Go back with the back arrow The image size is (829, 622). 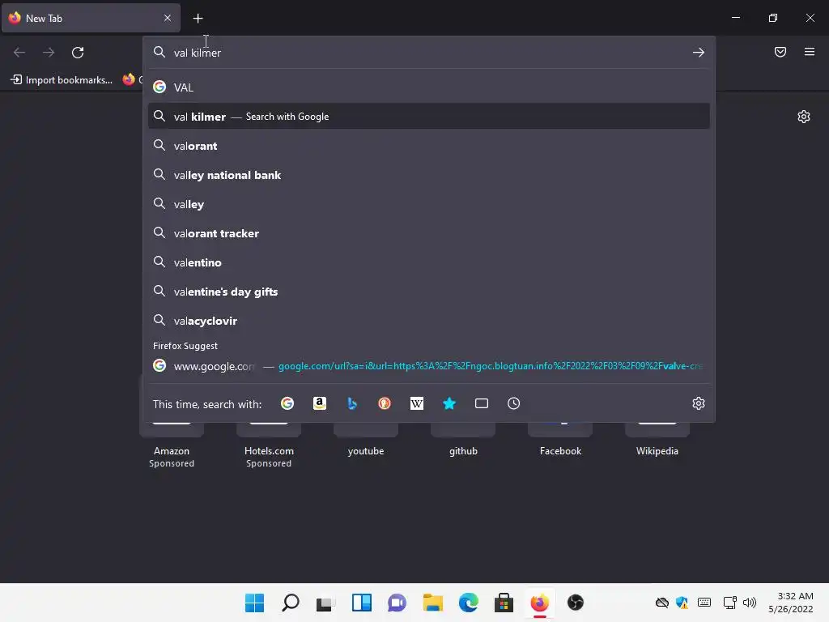tap(19, 53)
